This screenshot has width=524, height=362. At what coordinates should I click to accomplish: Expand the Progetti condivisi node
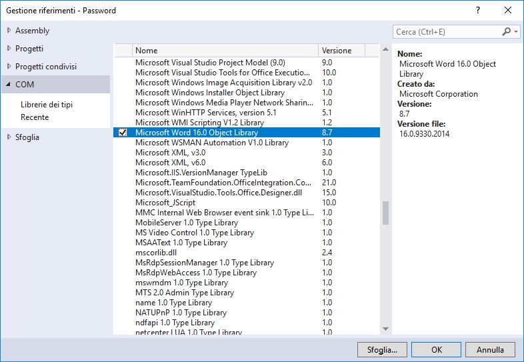click(9, 67)
